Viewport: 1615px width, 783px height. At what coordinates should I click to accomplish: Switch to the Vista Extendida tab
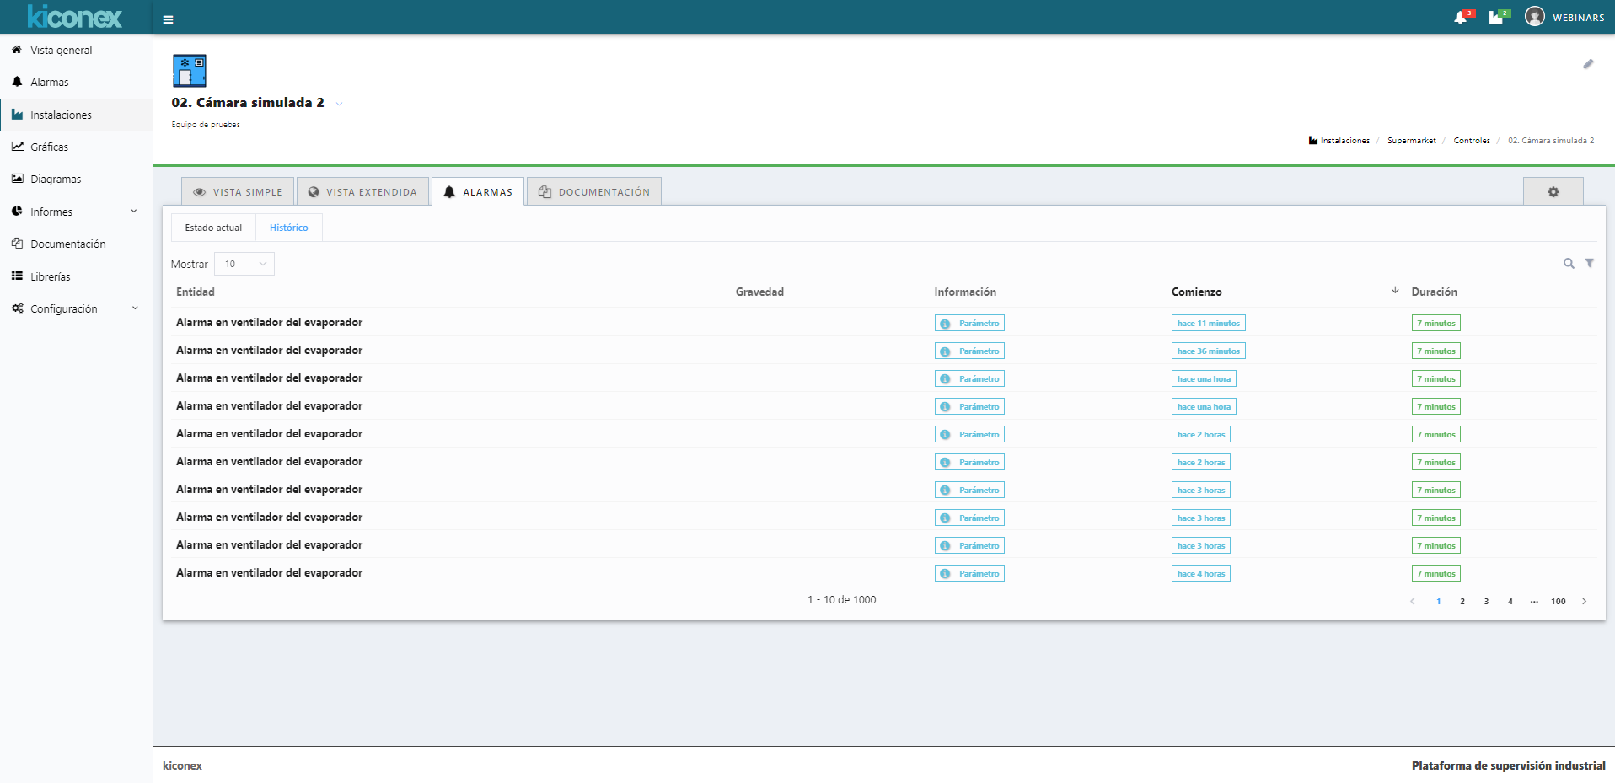362,192
